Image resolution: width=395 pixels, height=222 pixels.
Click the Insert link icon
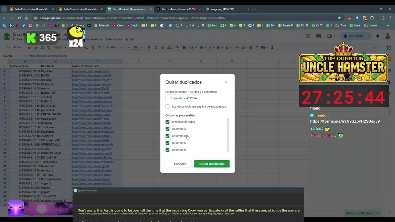point(237,47)
